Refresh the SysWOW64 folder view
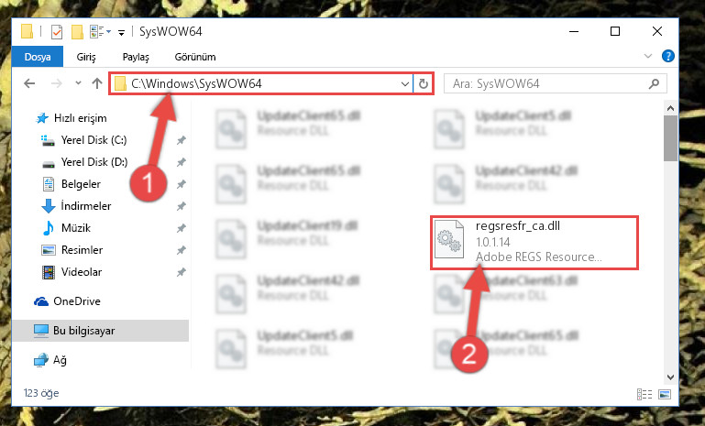This screenshot has height=426, width=705. [x=423, y=83]
